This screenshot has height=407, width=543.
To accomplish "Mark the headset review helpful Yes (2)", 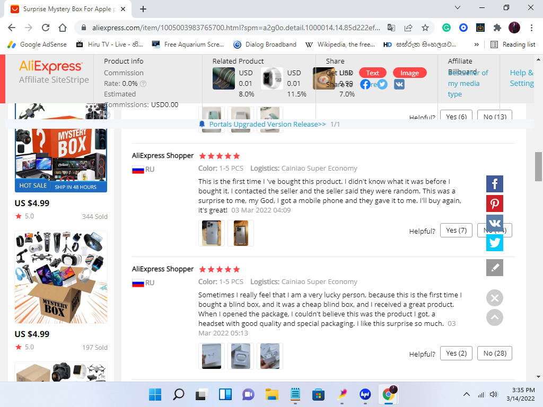I will click(x=456, y=353).
